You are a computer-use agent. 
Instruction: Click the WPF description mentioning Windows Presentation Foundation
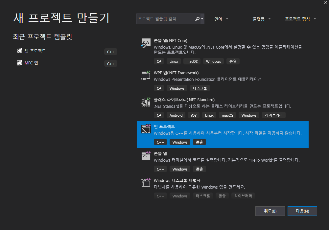tap(207, 79)
